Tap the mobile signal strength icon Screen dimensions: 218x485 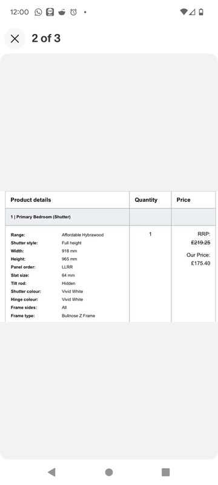[192, 12]
